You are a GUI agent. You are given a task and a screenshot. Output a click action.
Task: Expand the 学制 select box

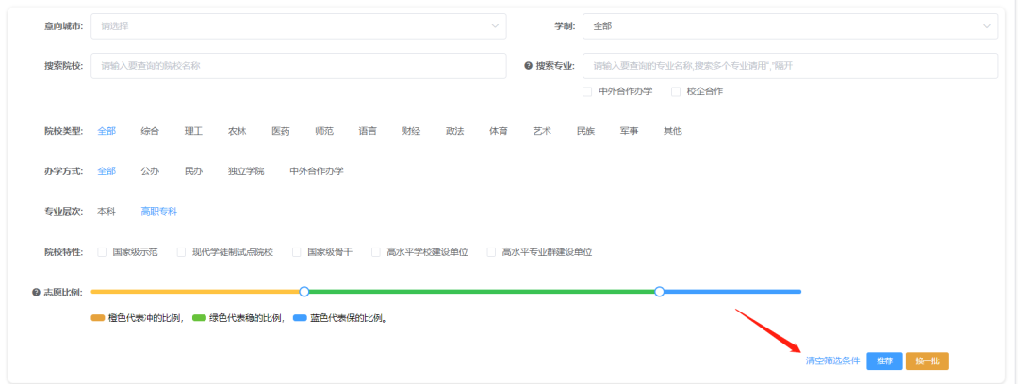tap(790, 26)
